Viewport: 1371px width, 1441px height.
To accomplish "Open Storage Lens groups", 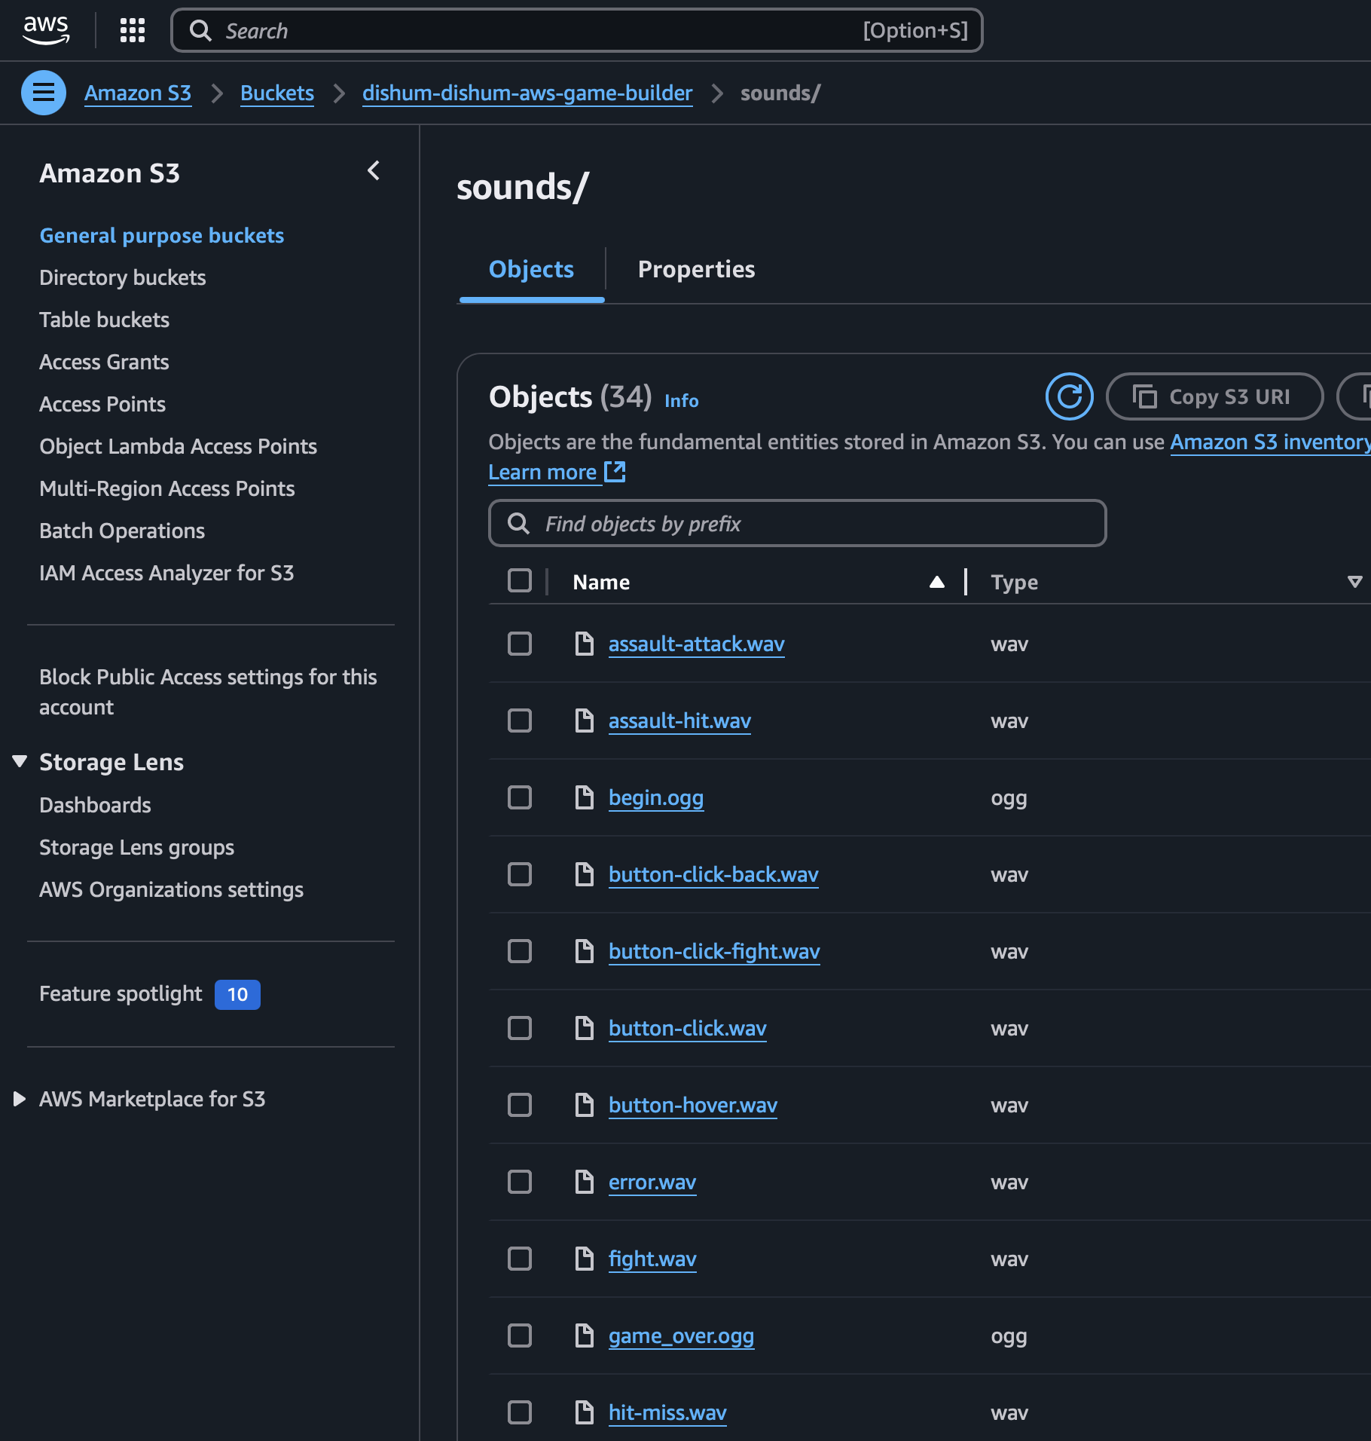I will click(x=137, y=848).
